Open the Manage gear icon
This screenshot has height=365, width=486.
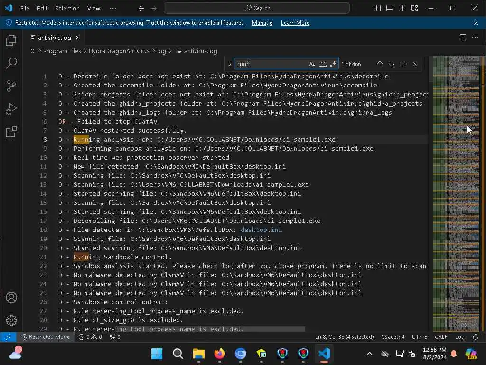click(11, 320)
